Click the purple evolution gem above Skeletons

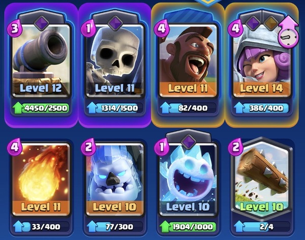coord(115,23)
